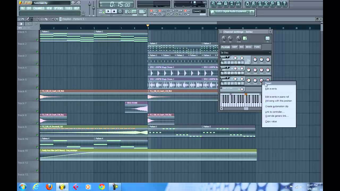
Task: Open the mixer view icon
Action: coord(238,4)
